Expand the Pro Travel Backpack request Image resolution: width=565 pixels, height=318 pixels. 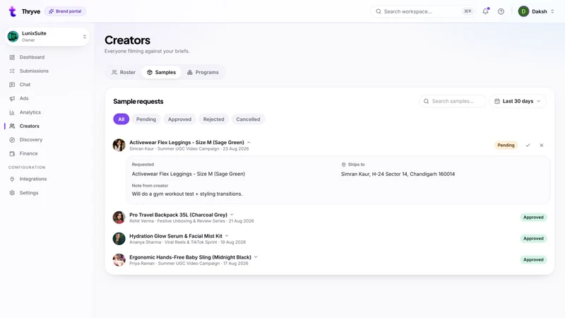[232, 215]
